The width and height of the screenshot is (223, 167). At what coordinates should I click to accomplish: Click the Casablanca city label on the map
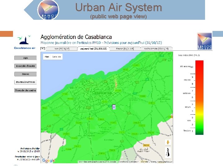(x=102, y=93)
